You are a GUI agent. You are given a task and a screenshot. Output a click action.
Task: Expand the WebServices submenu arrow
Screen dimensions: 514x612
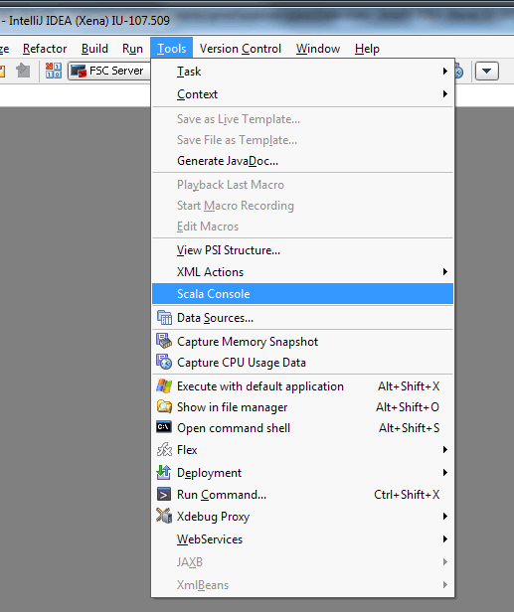[444, 539]
